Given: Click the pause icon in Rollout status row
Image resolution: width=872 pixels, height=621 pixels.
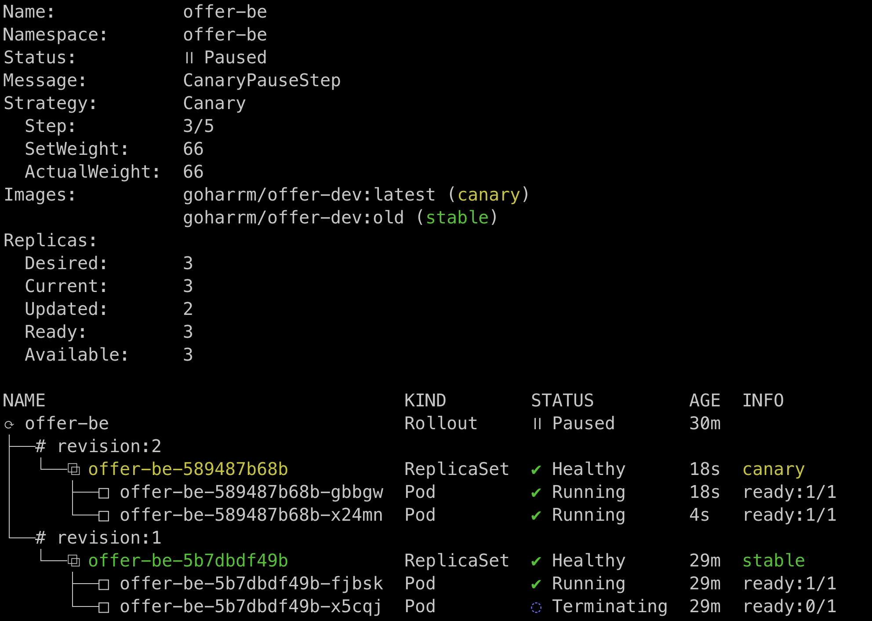Looking at the screenshot, I should 537,424.
